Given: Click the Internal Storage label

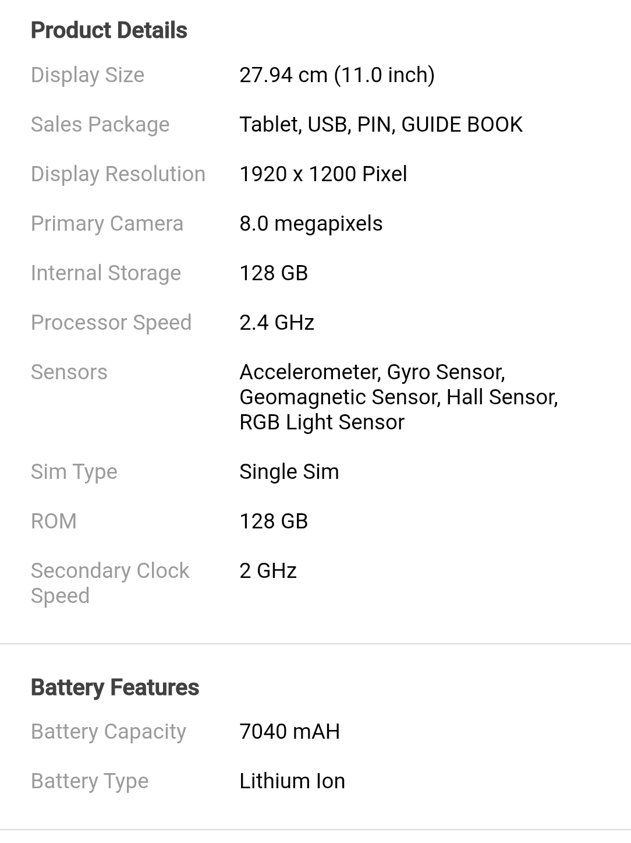Looking at the screenshot, I should (106, 273).
